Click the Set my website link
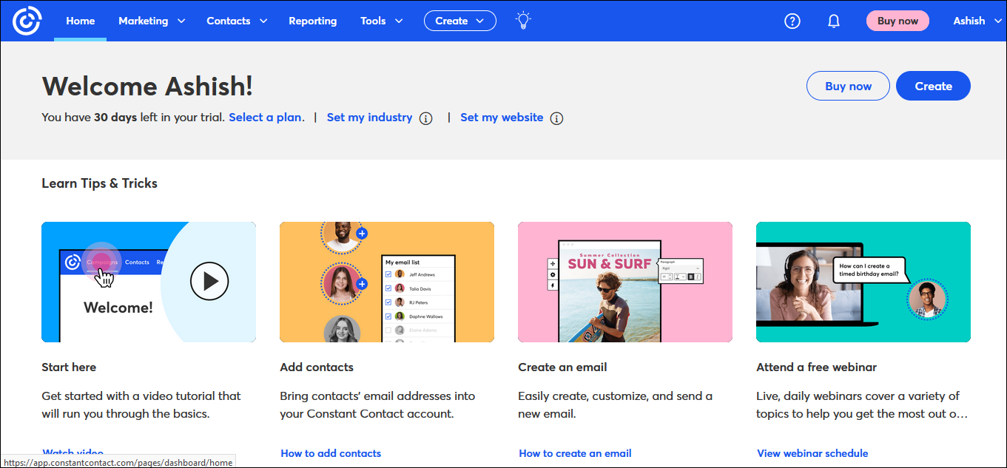This screenshot has height=468, width=1007. (x=502, y=118)
